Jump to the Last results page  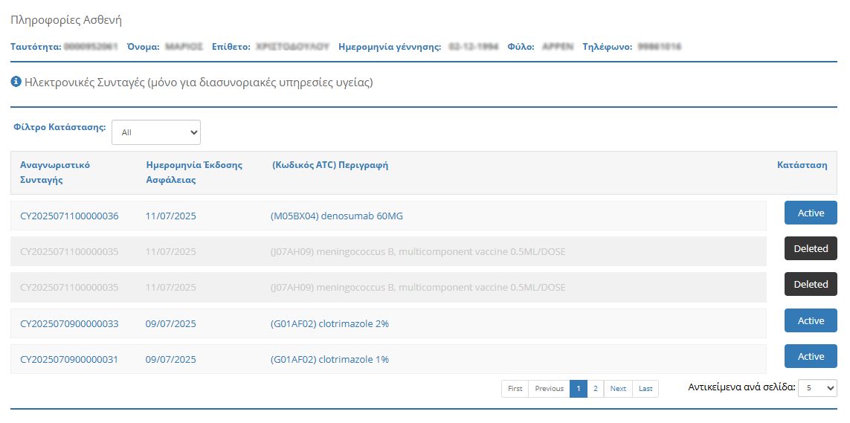pos(645,389)
